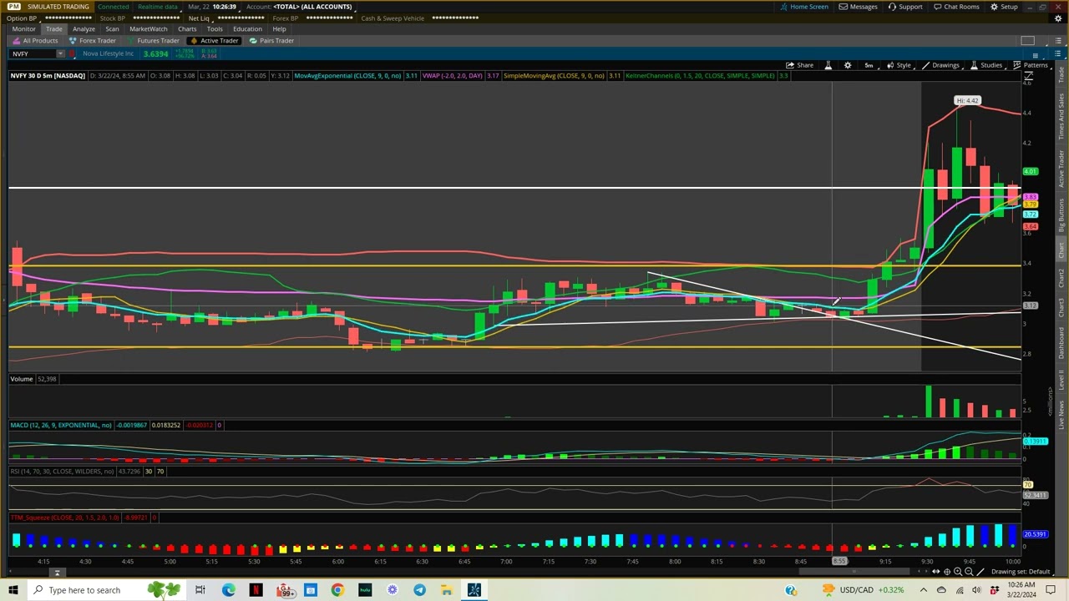Open the Patterns dropdown
Viewport: 1069px width, 601px height.
coord(1031,65)
